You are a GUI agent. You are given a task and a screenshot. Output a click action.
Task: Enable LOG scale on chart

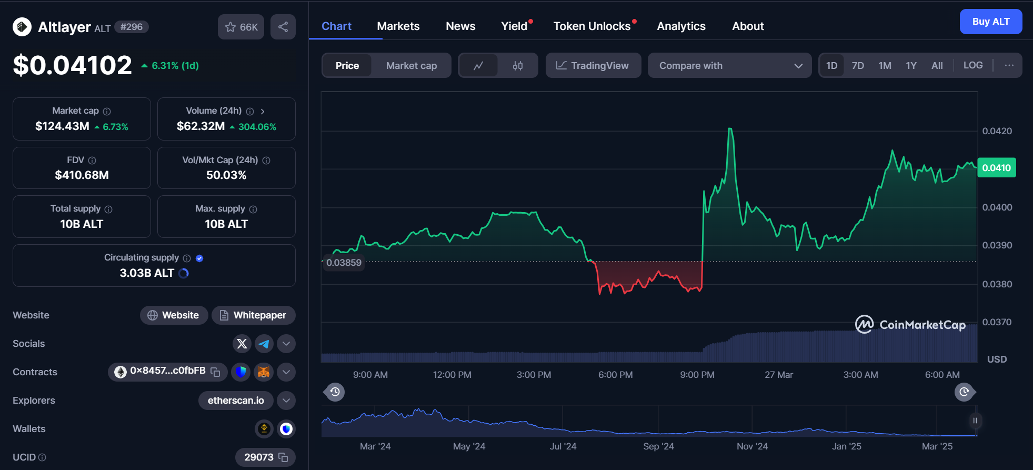pyautogui.click(x=972, y=65)
